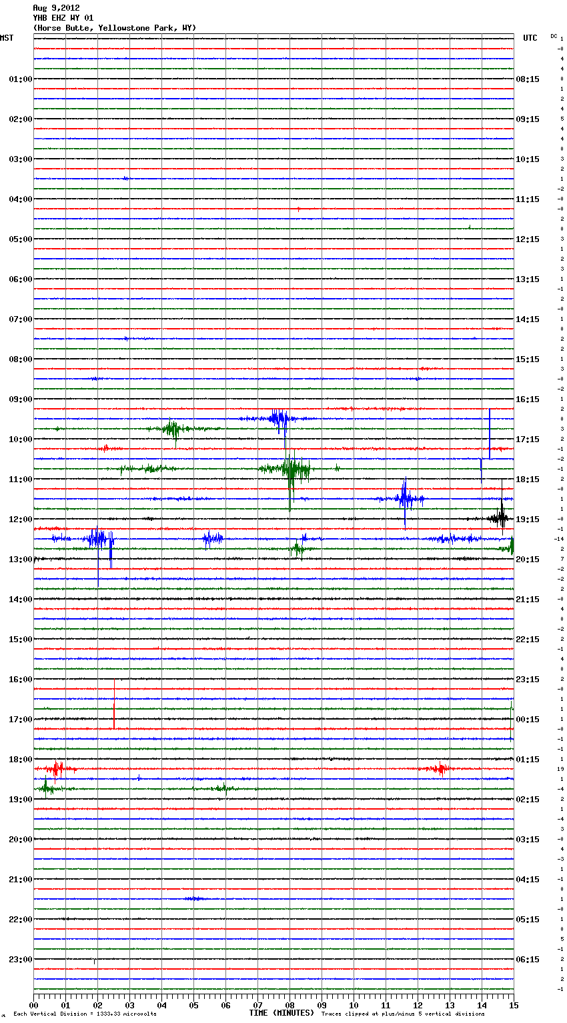Click the UTC timezone label
567x1023 pixels.
530,38
